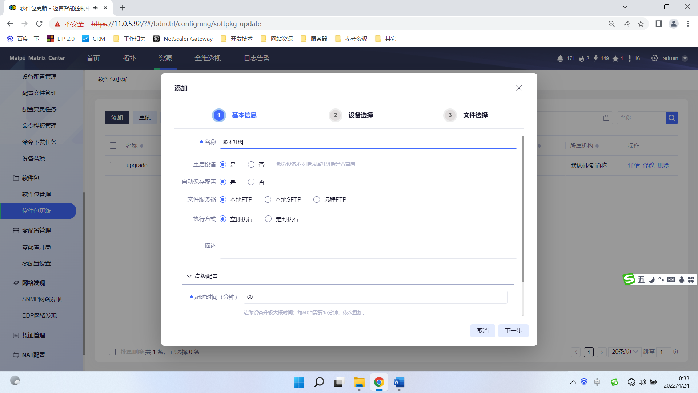Image resolution: width=698 pixels, height=393 pixels.
Task: Switch to 设备选择 step tab
Action: coord(351,115)
